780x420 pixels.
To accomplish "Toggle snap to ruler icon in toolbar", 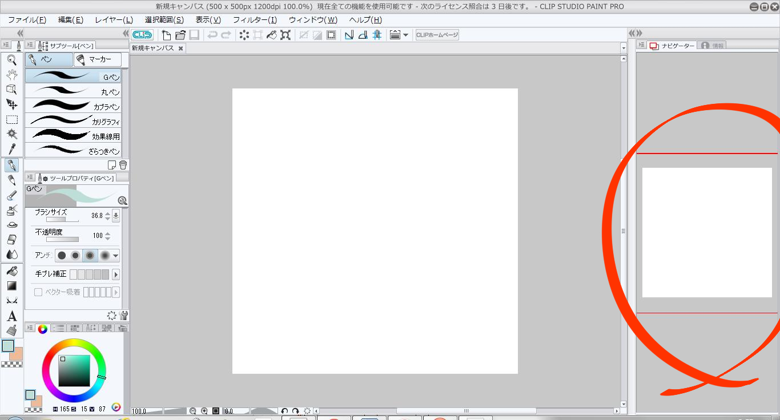I will point(348,35).
